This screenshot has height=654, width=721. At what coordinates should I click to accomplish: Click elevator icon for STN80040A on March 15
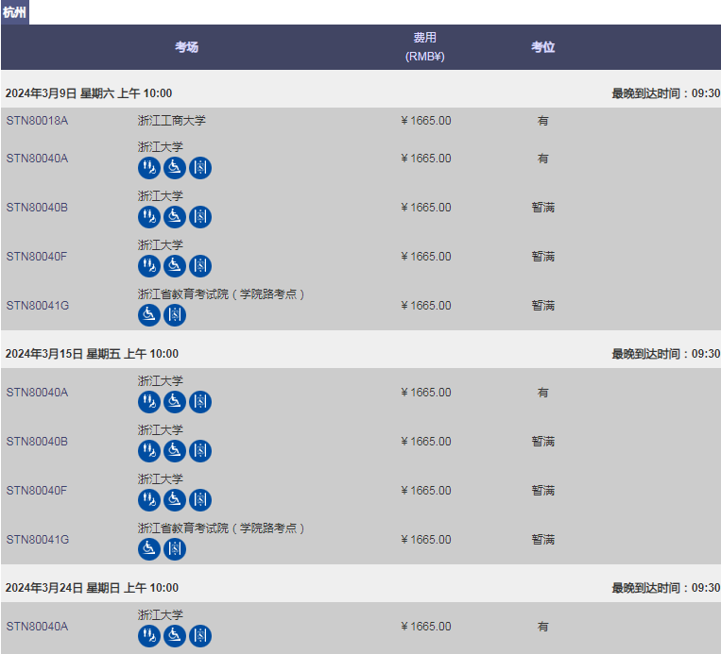tap(200, 402)
